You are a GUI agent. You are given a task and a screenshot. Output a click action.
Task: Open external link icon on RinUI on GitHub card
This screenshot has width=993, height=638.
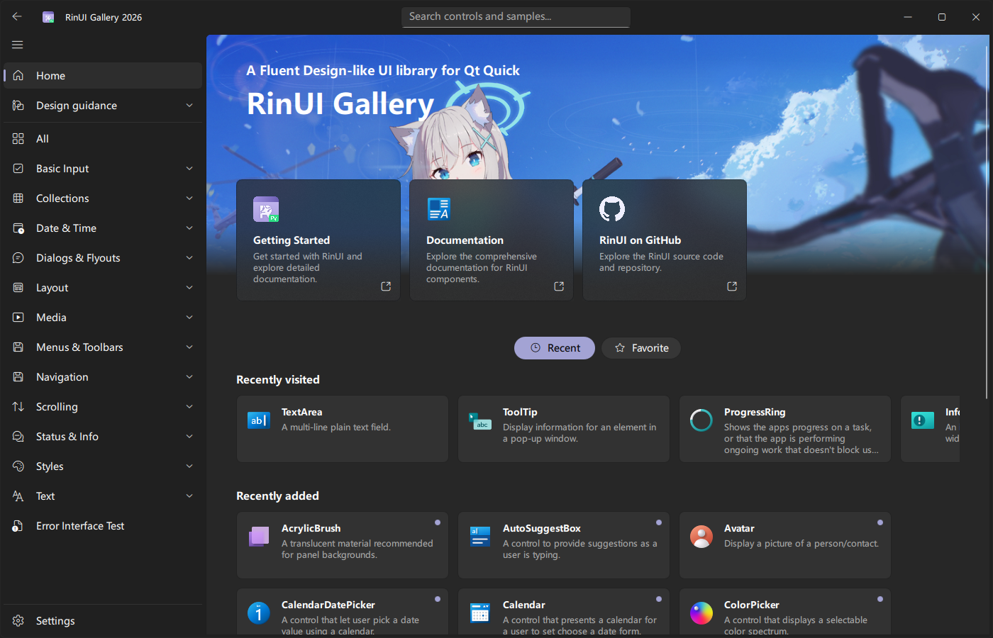coord(732,286)
